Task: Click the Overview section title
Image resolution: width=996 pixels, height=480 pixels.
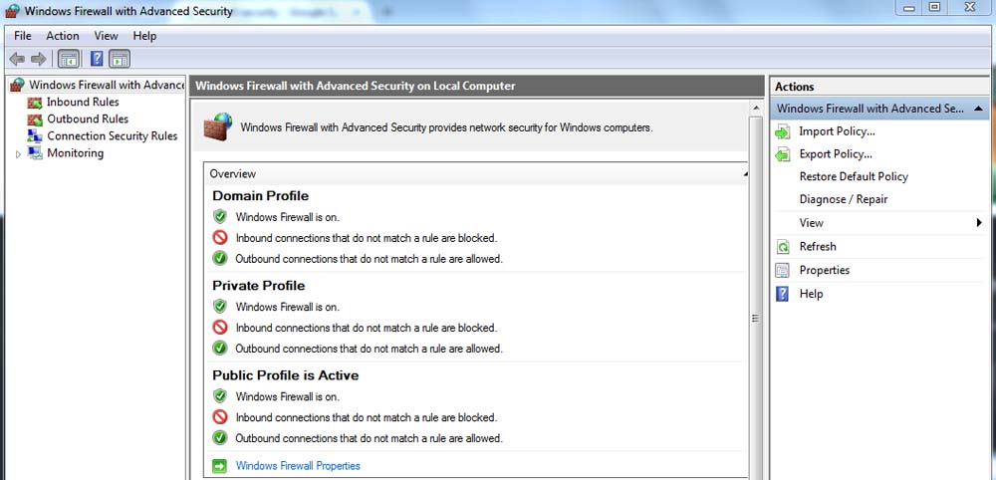Action: pos(233,174)
